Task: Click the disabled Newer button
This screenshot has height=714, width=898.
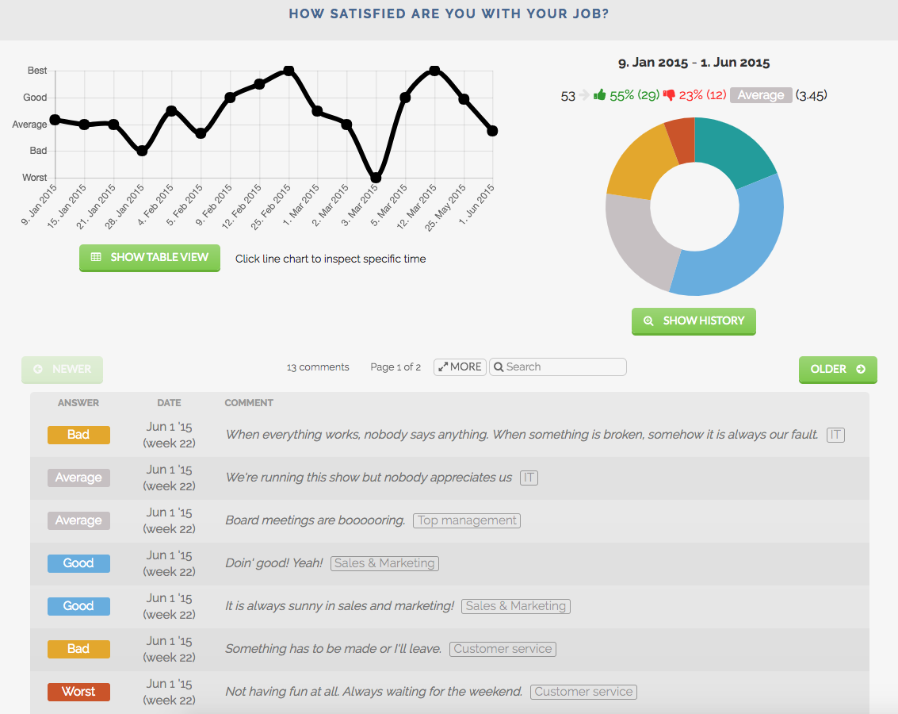Action: coord(63,370)
